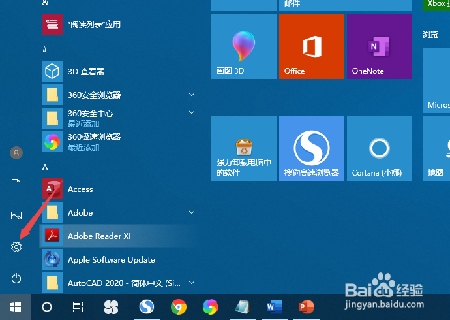
Task: Open the Cortana (小娜) tile
Action: [x=380, y=148]
